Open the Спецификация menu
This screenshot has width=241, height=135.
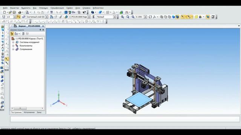coord(57,8)
